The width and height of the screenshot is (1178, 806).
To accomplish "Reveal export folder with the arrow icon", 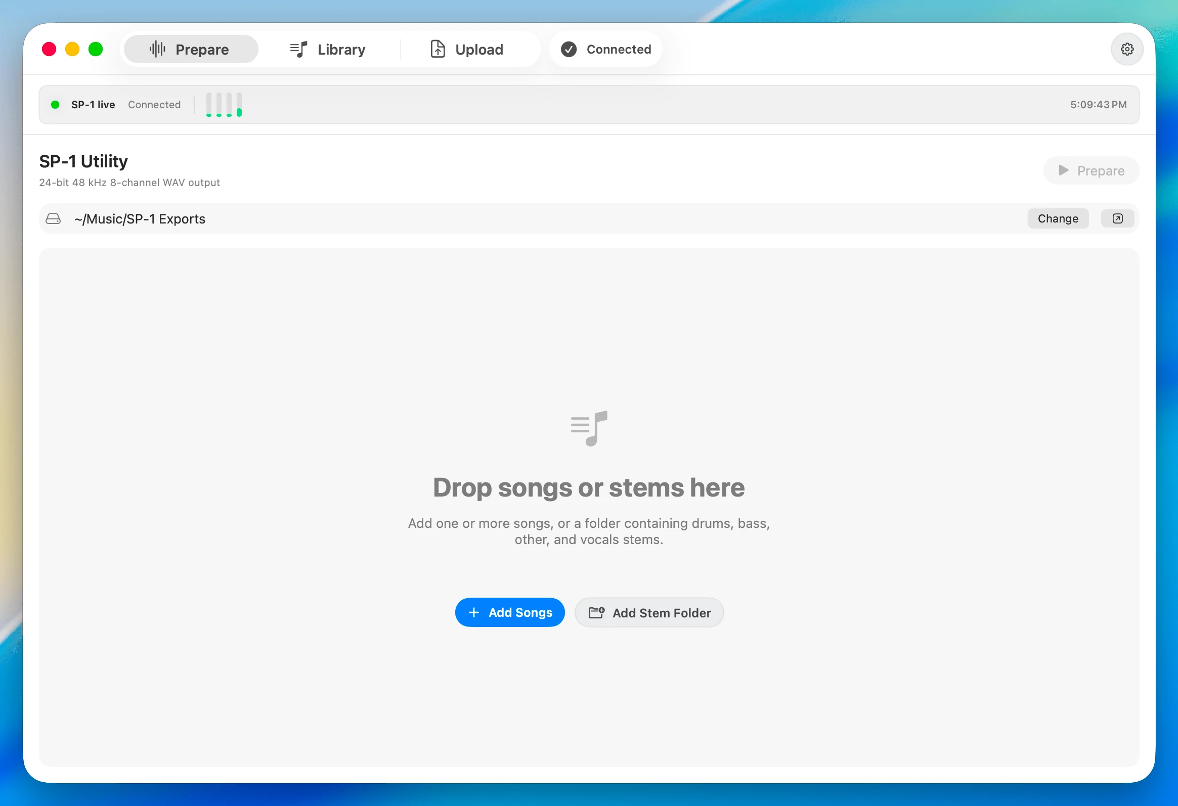I will pos(1117,218).
